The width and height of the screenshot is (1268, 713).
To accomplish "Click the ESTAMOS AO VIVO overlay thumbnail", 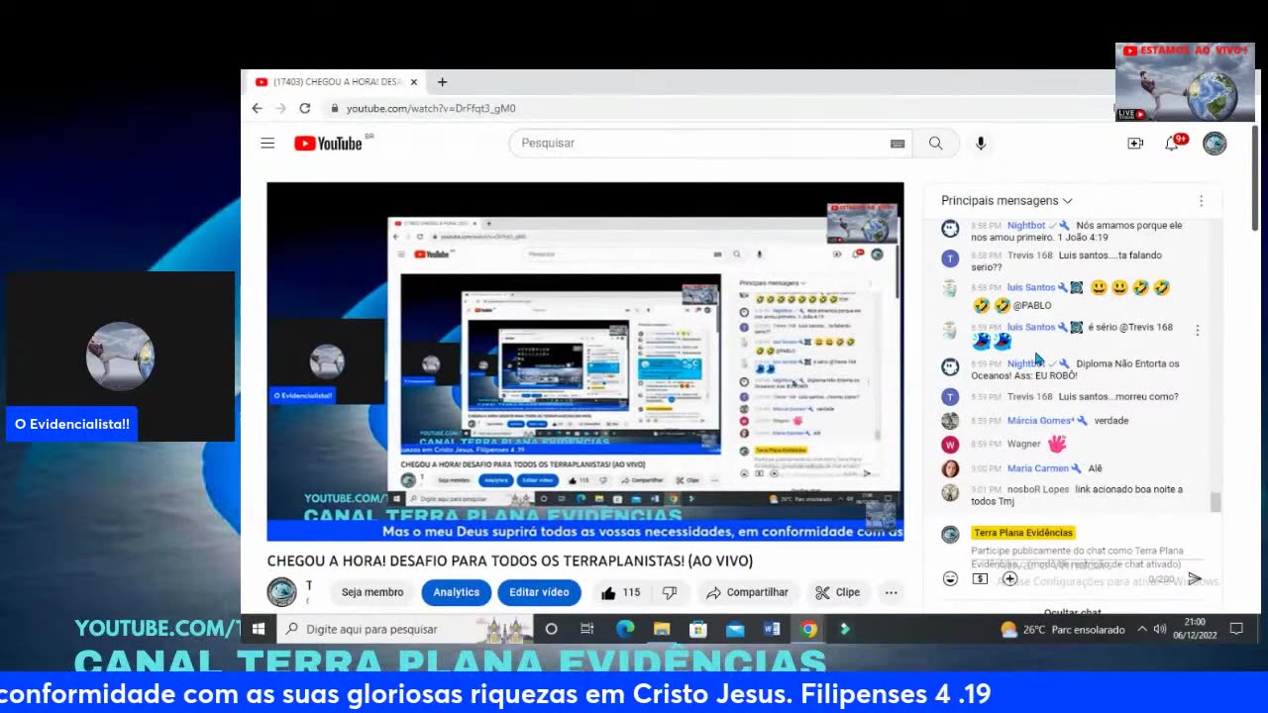I will point(1185,82).
